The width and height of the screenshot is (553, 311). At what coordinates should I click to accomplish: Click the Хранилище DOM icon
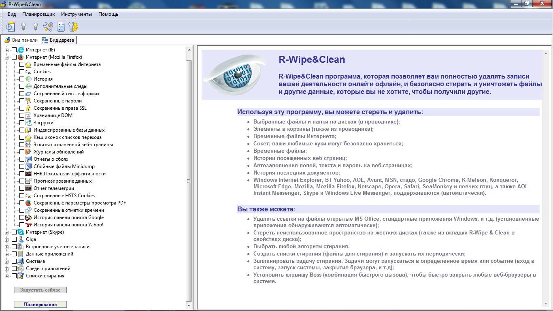[x=28, y=115]
